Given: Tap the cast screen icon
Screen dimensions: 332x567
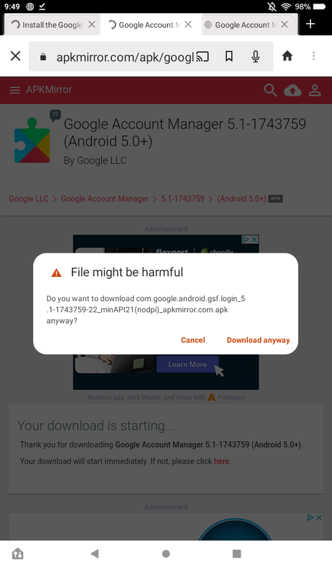Looking at the screenshot, I should pyautogui.click(x=202, y=56).
